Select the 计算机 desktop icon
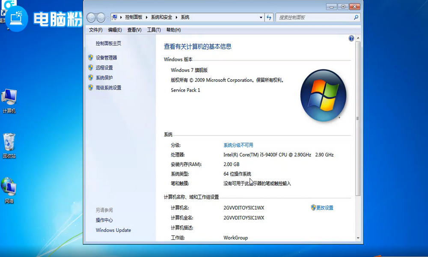Screen dimensions: 428x257 point(9,101)
